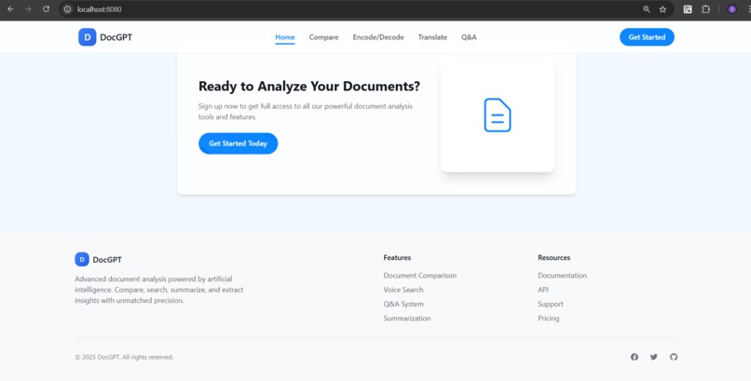The height and width of the screenshot is (381, 751).
Task: Open the browser profile avatar
Action: [x=731, y=9]
